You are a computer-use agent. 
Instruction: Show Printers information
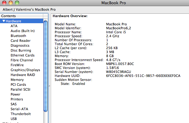[x=17, y=99]
